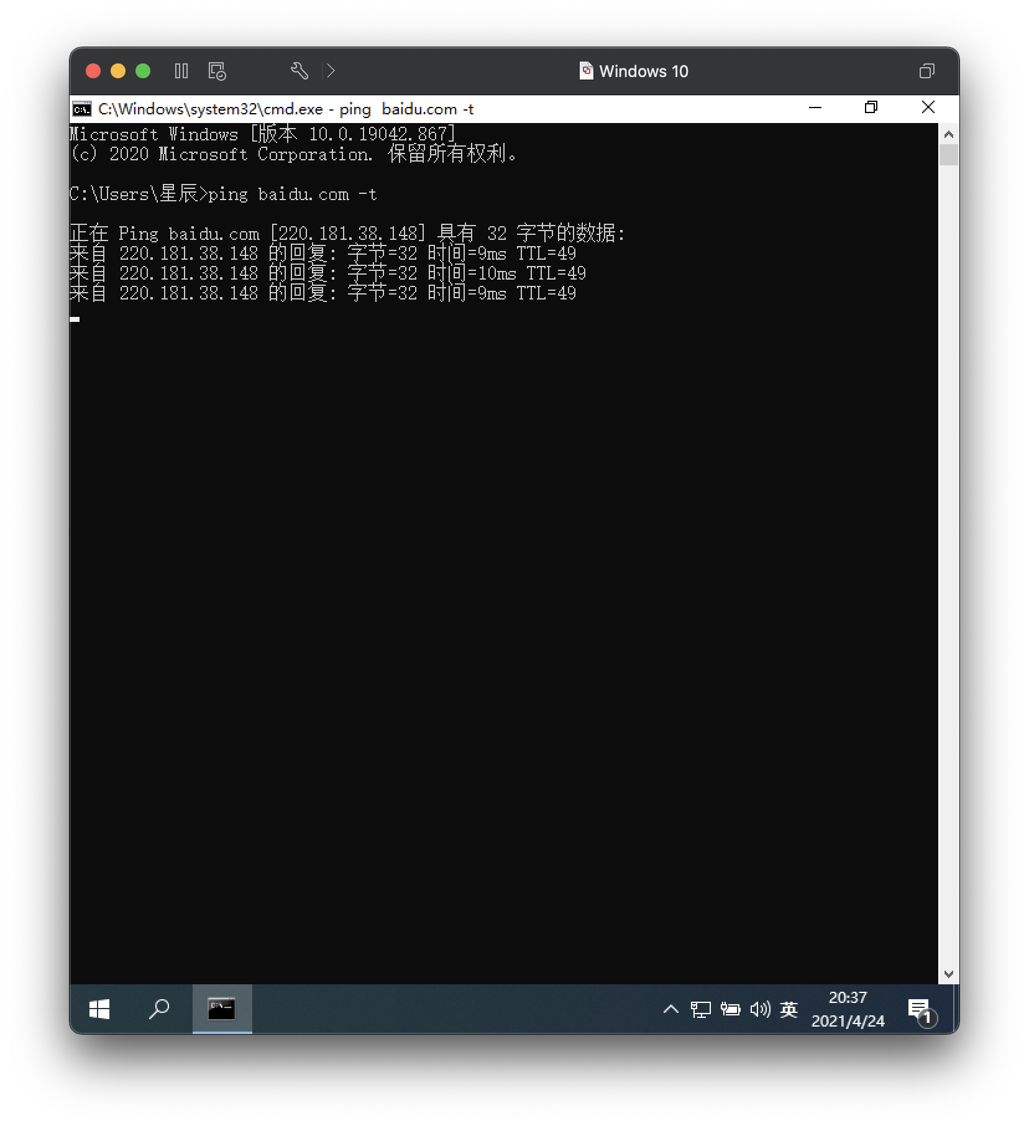Open the clock showing 20:37 2021/4/24

[x=848, y=1009]
